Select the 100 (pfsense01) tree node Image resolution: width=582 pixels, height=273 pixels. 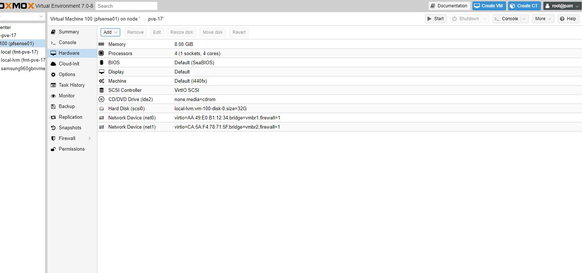point(22,43)
